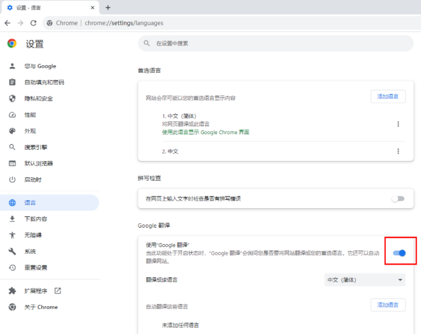
Task: Click the globe icon for 语言
Action: 12,203
